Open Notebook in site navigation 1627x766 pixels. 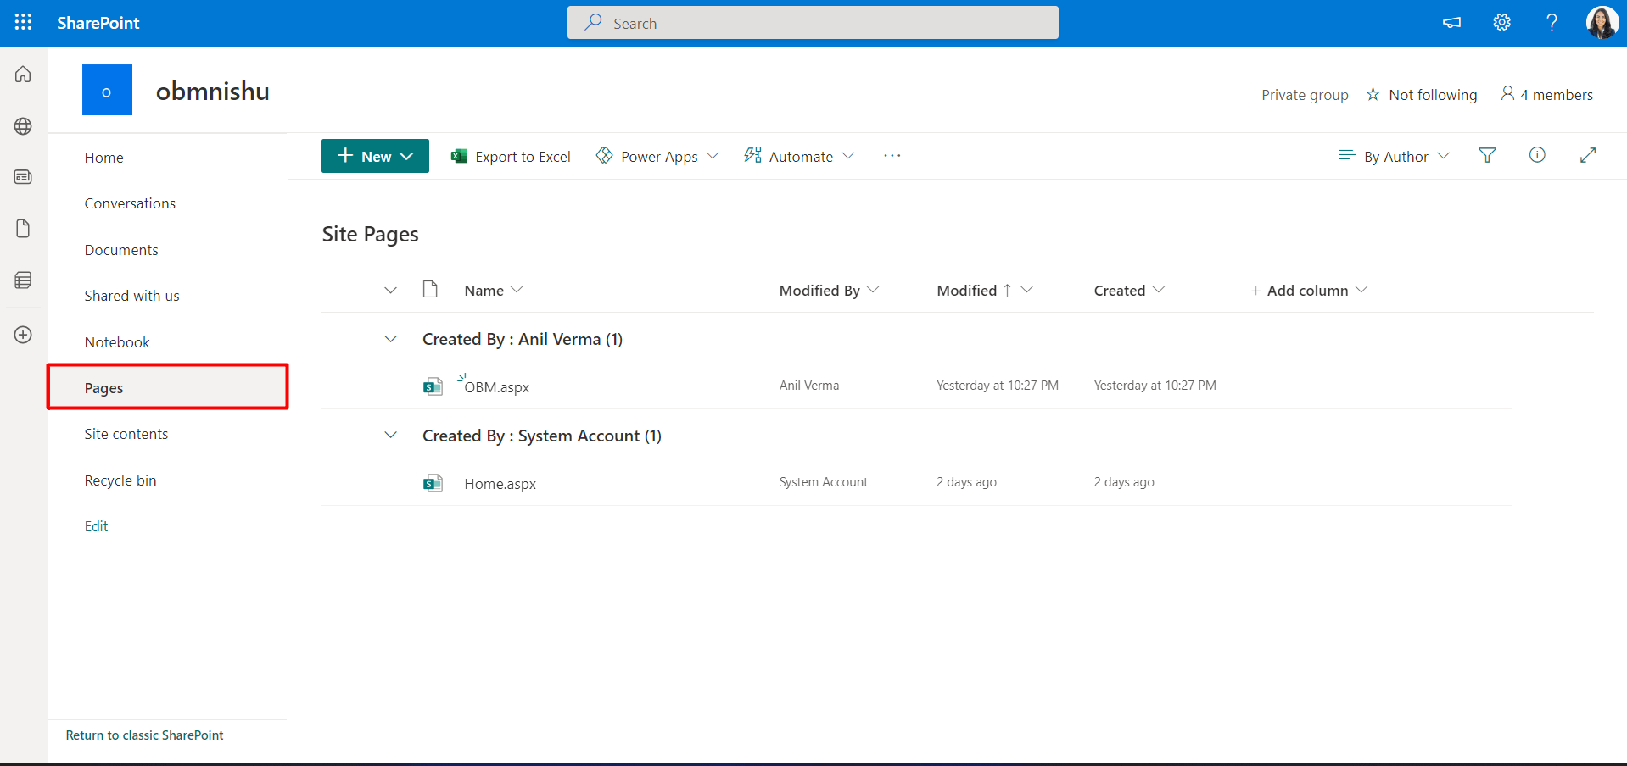pos(117,342)
